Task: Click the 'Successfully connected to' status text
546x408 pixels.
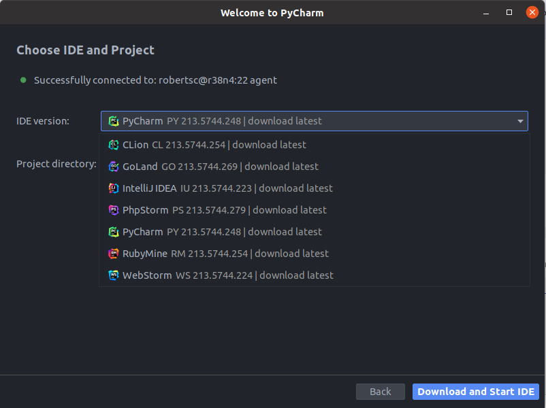Action: (155, 80)
